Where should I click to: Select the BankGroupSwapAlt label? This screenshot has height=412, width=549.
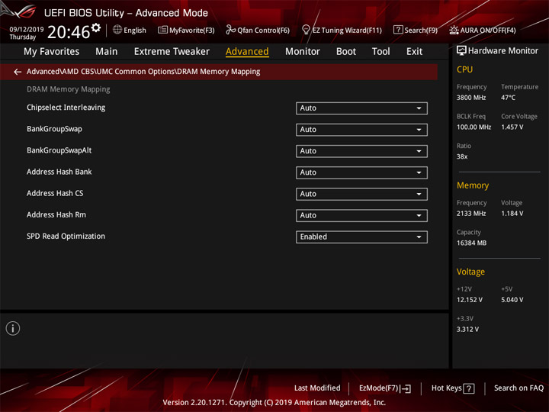coord(59,150)
